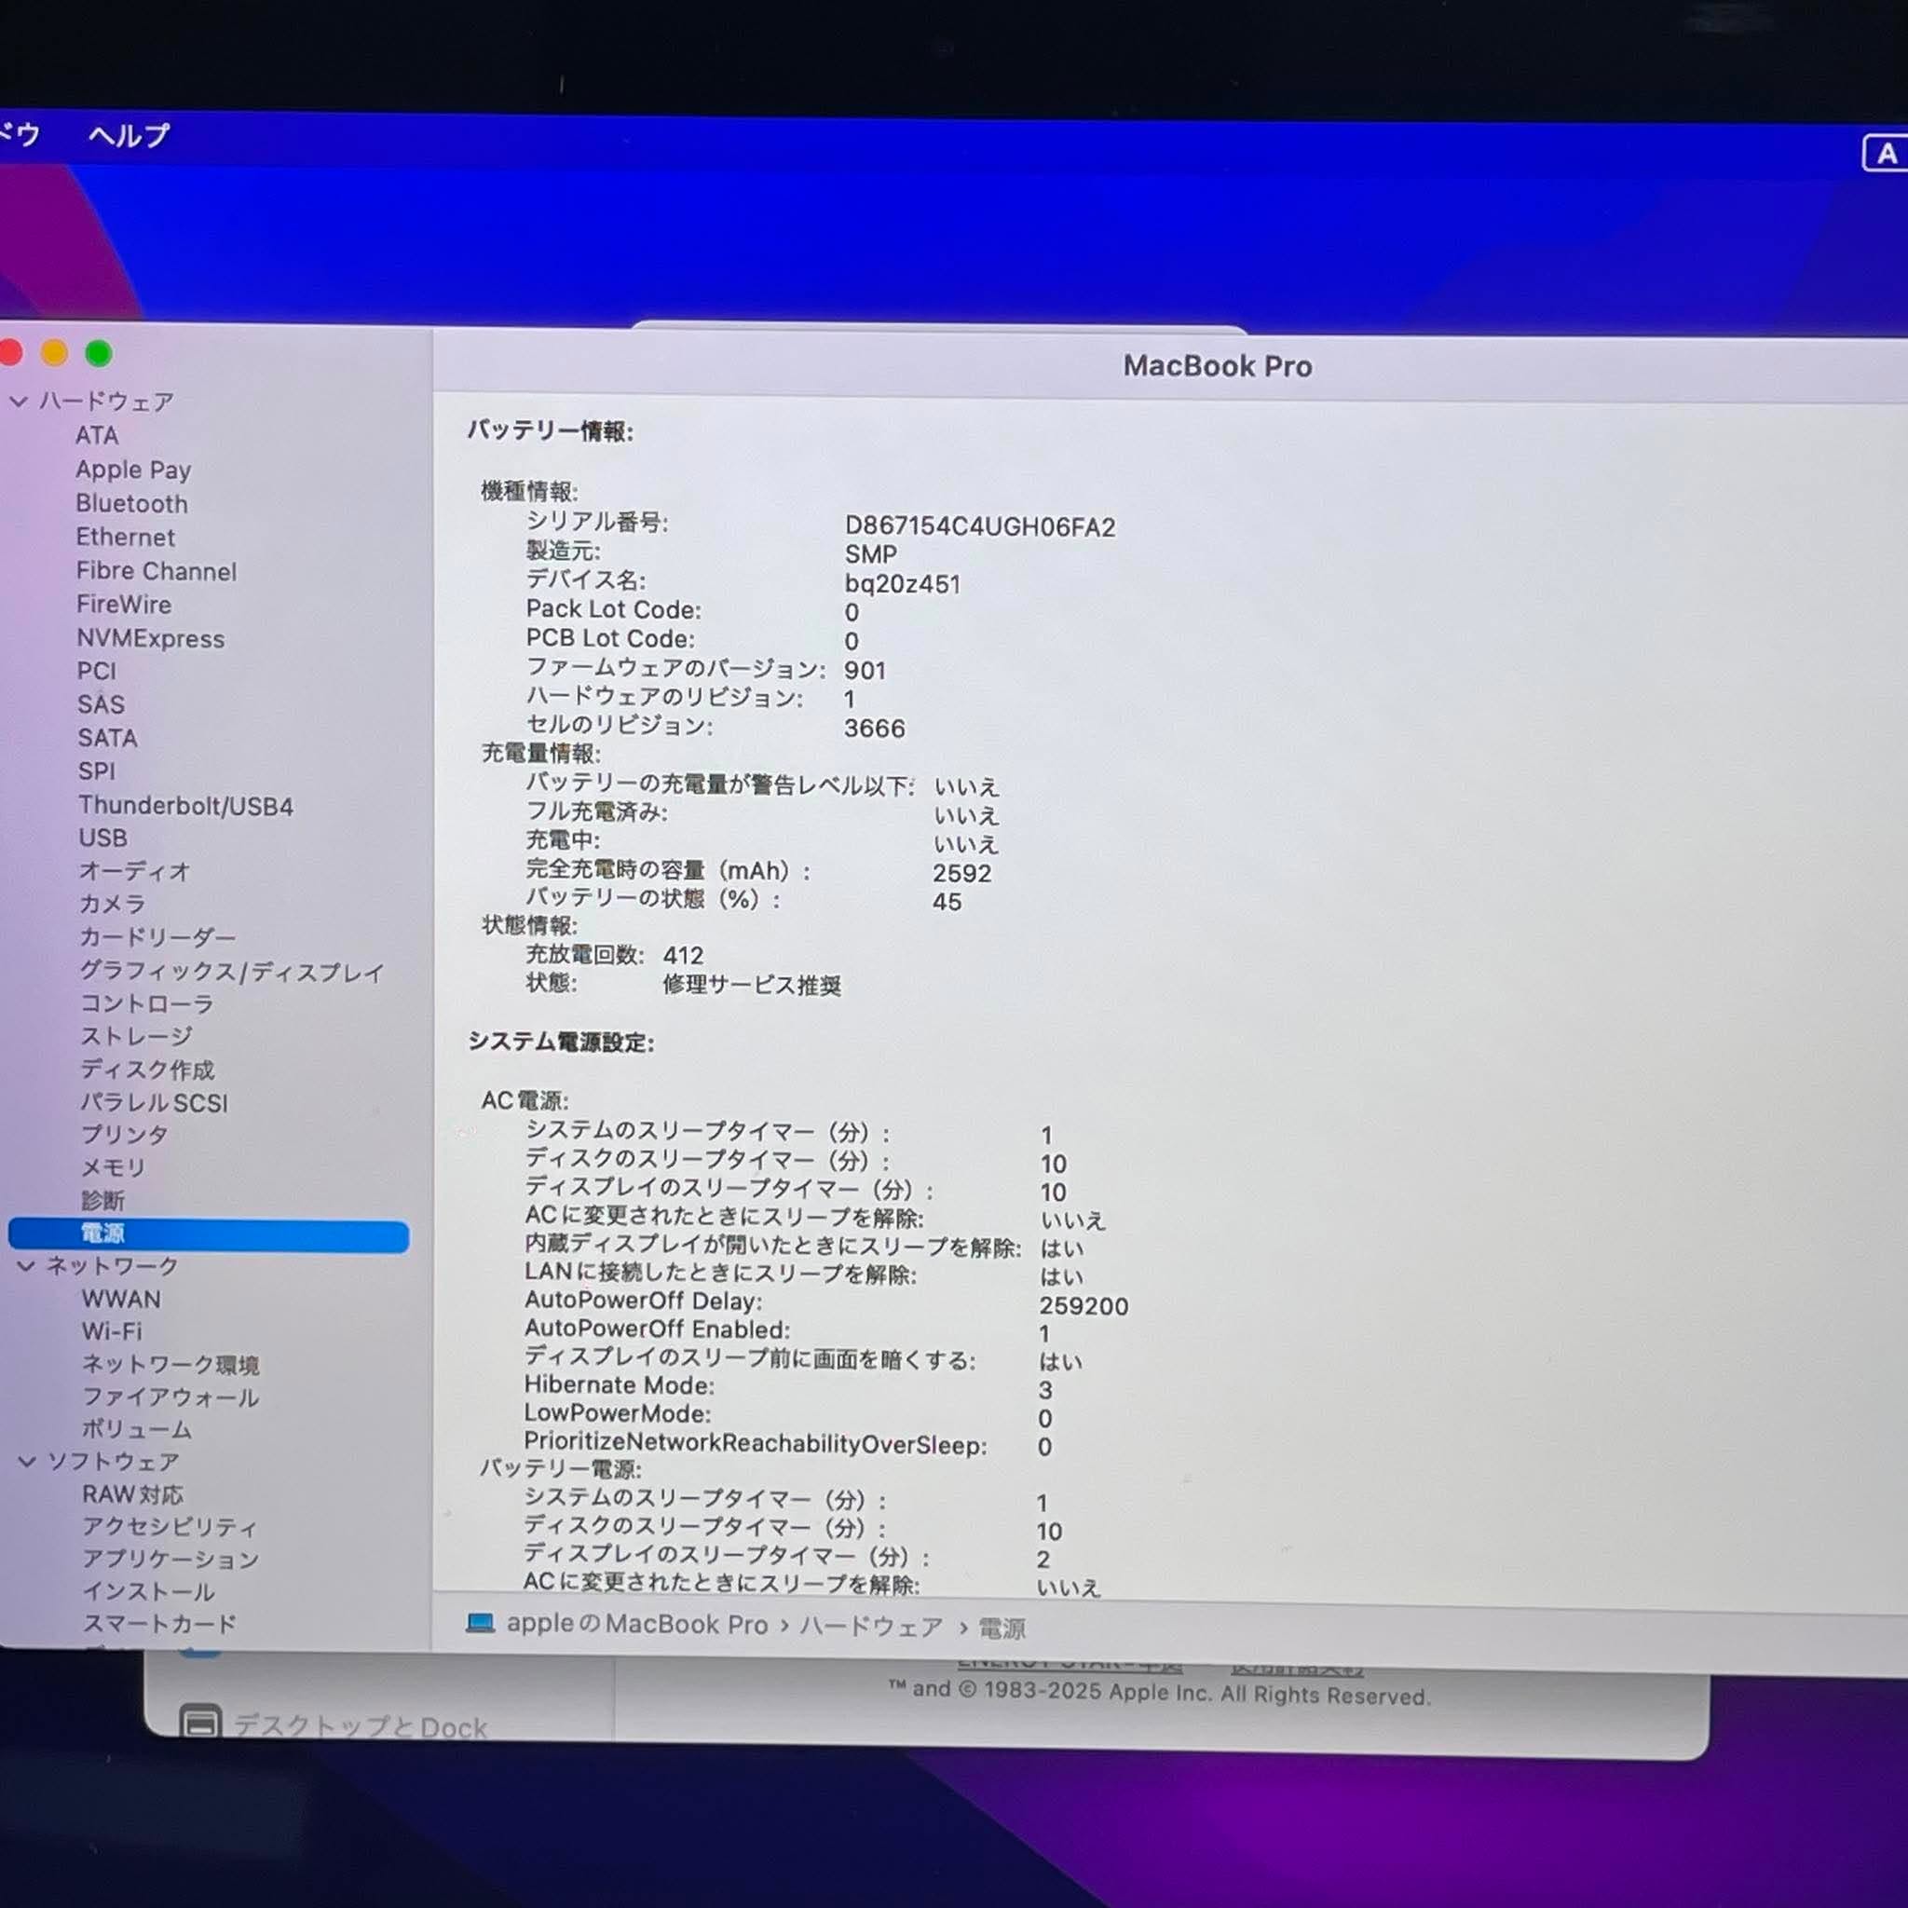Image resolution: width=1908 pixels, height=1908 pixels.
Task: Click 電源 in the path bar
Action: coord(1002,1629)
